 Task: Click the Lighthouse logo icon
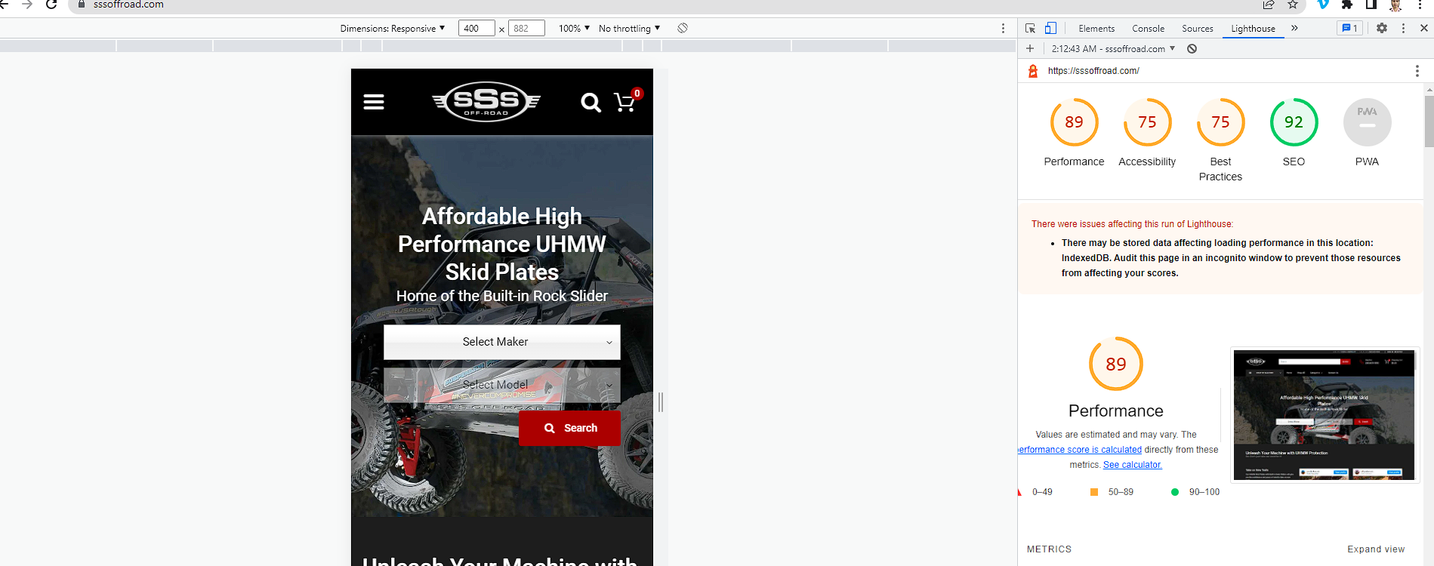pyautogui.click(x=1033, y=71)
